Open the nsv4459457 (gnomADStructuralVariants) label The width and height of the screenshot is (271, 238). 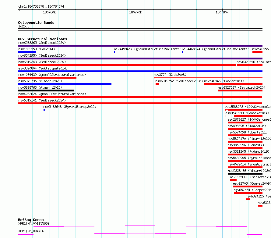148,49
